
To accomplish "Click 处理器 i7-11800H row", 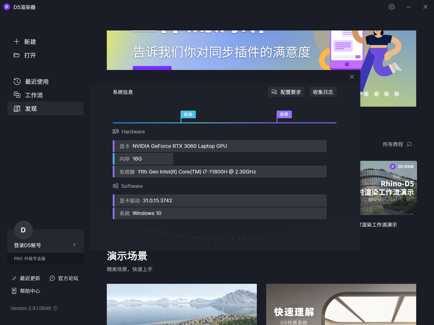I will click(x=220, y=172).
